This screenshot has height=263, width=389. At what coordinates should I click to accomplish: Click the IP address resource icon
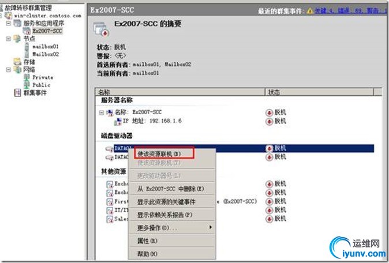click(118, 121)
